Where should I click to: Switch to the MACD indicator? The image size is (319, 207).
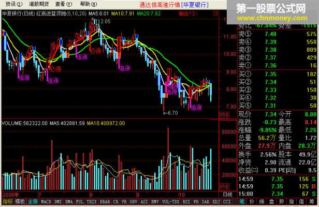[x=46, y=201]
